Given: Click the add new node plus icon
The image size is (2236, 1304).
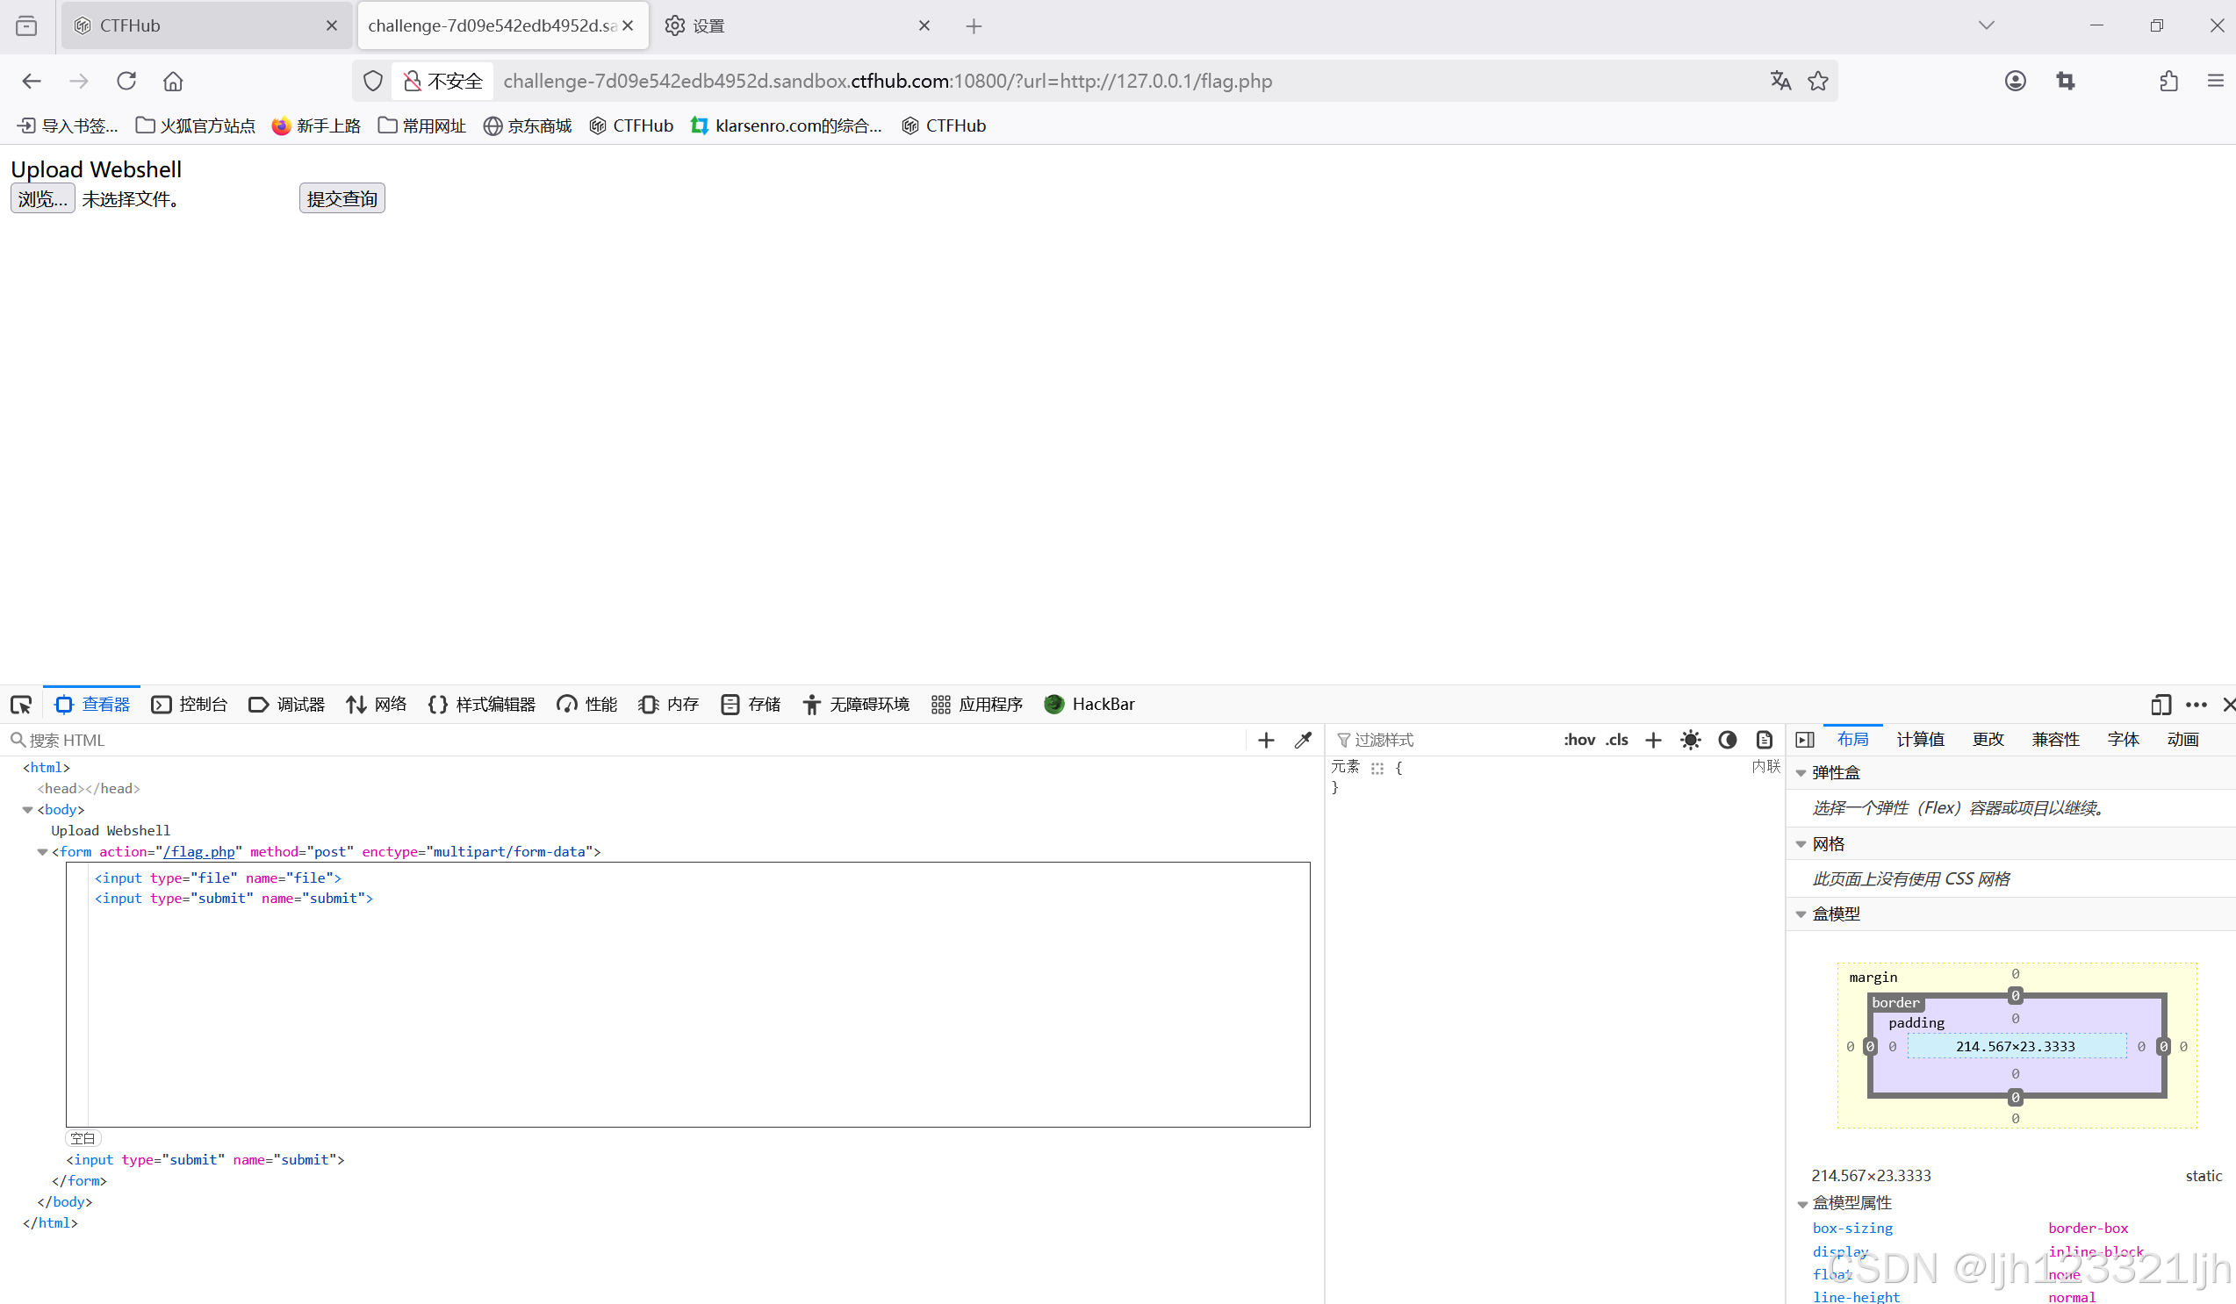Looking at the screenshot, I should click(1266, 740).
